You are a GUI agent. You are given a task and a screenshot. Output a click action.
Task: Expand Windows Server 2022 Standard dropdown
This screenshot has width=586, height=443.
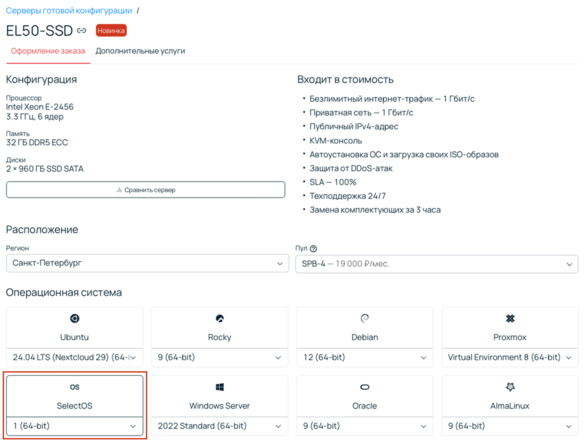pyautogui.click(x=220, y=426)
